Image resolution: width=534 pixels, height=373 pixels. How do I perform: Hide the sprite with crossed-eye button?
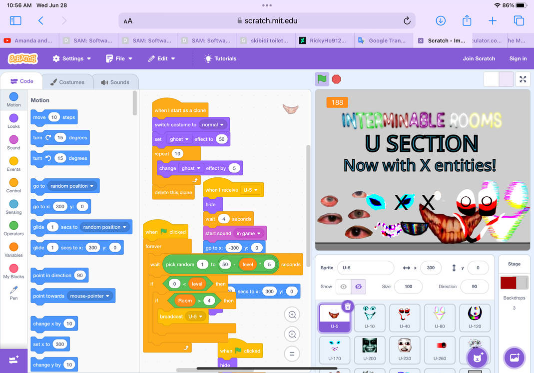coord(358,287)
